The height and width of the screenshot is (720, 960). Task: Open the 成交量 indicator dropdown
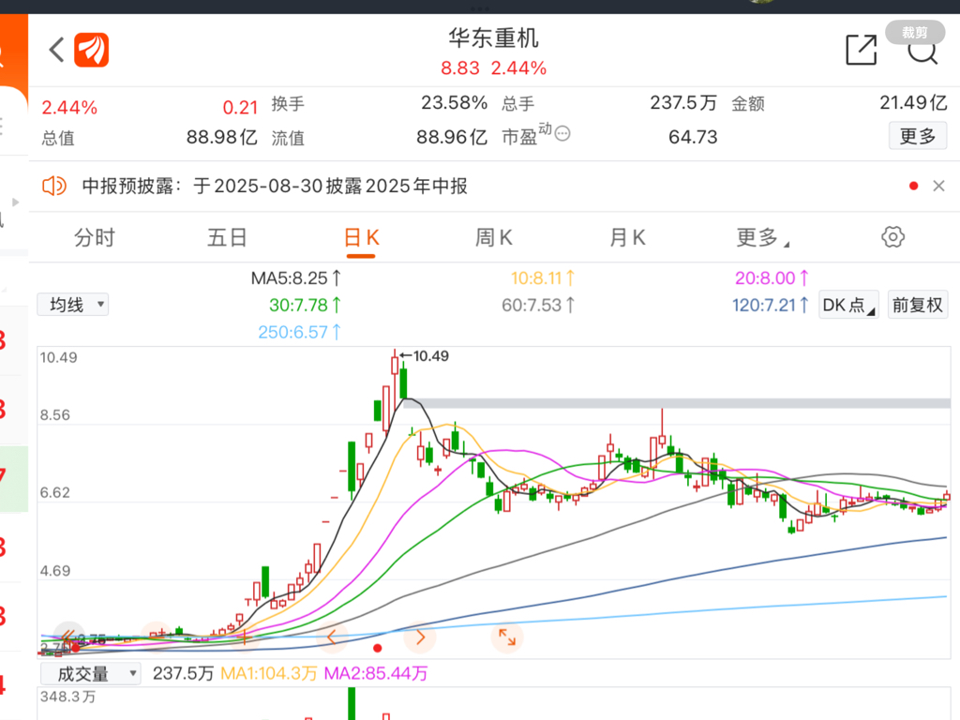click(91, 673)
